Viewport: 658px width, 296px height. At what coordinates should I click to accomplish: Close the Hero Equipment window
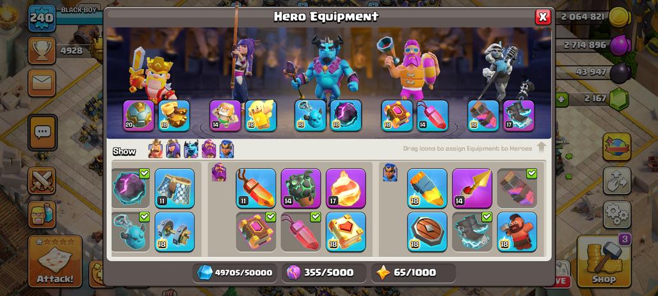(x=543, y=17)
